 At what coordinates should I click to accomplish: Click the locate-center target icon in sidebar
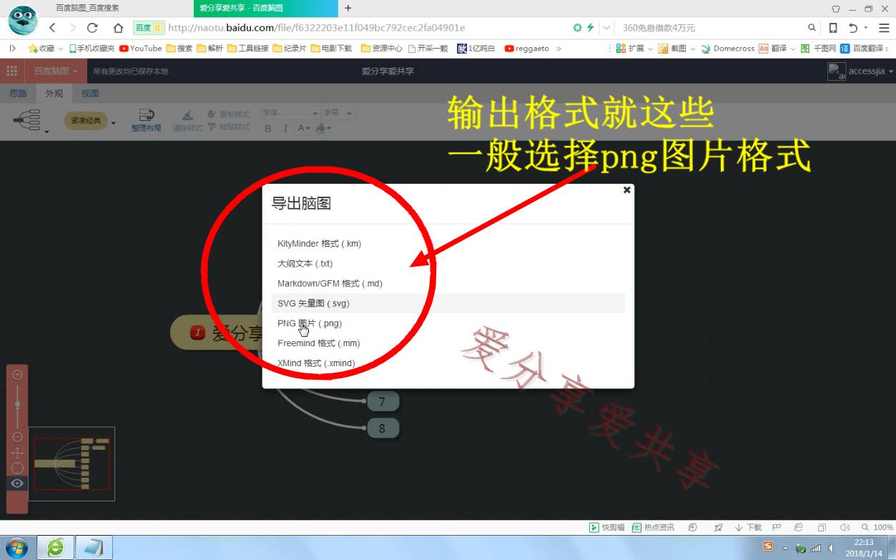19,466
